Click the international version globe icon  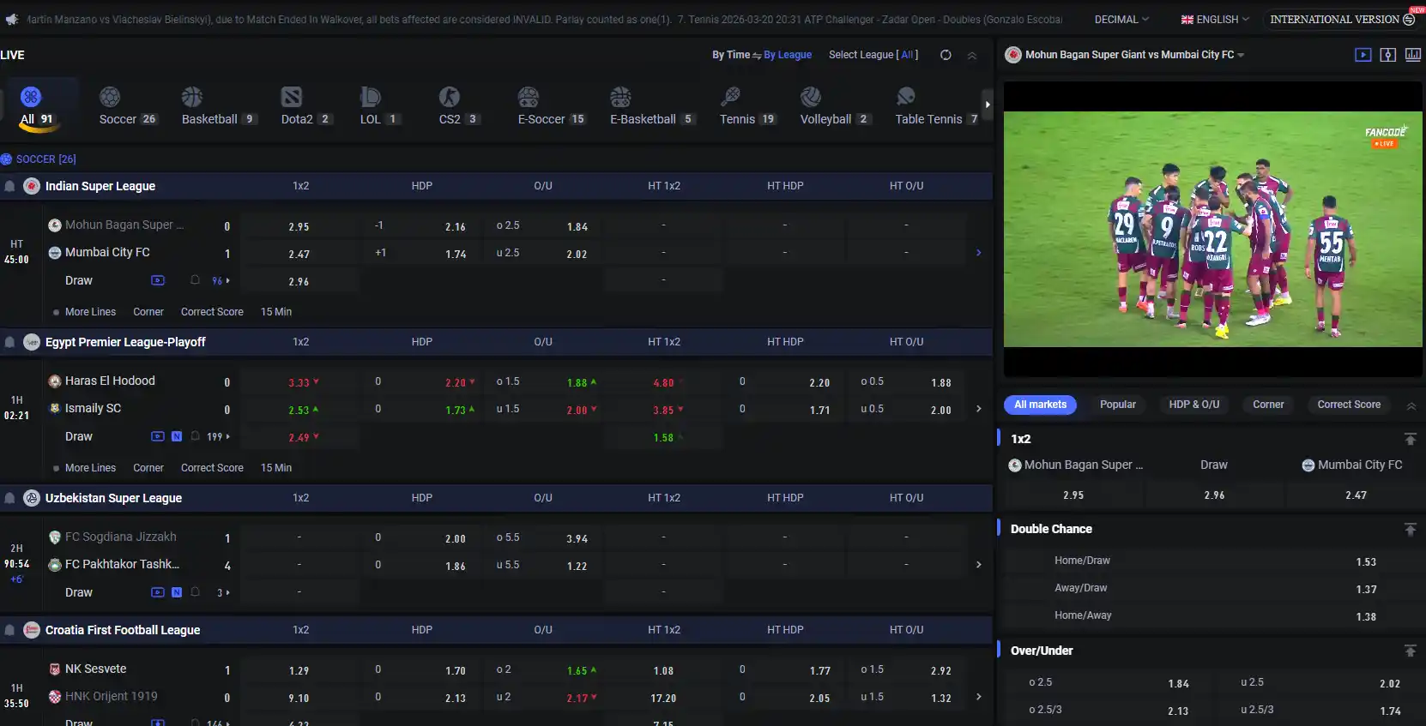[1409, 19]
